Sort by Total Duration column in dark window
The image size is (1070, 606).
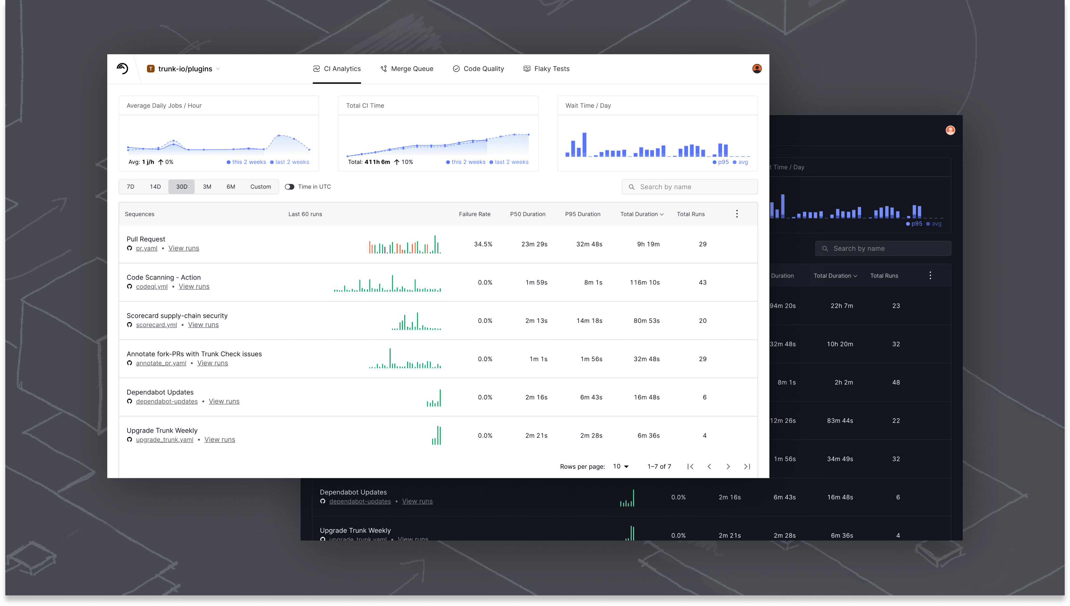click(x=835, y=276)
